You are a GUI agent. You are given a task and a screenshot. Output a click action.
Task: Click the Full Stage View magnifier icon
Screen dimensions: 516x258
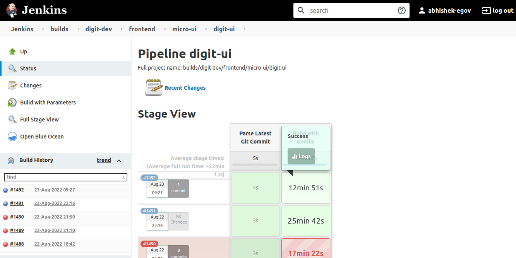(12, 120)
